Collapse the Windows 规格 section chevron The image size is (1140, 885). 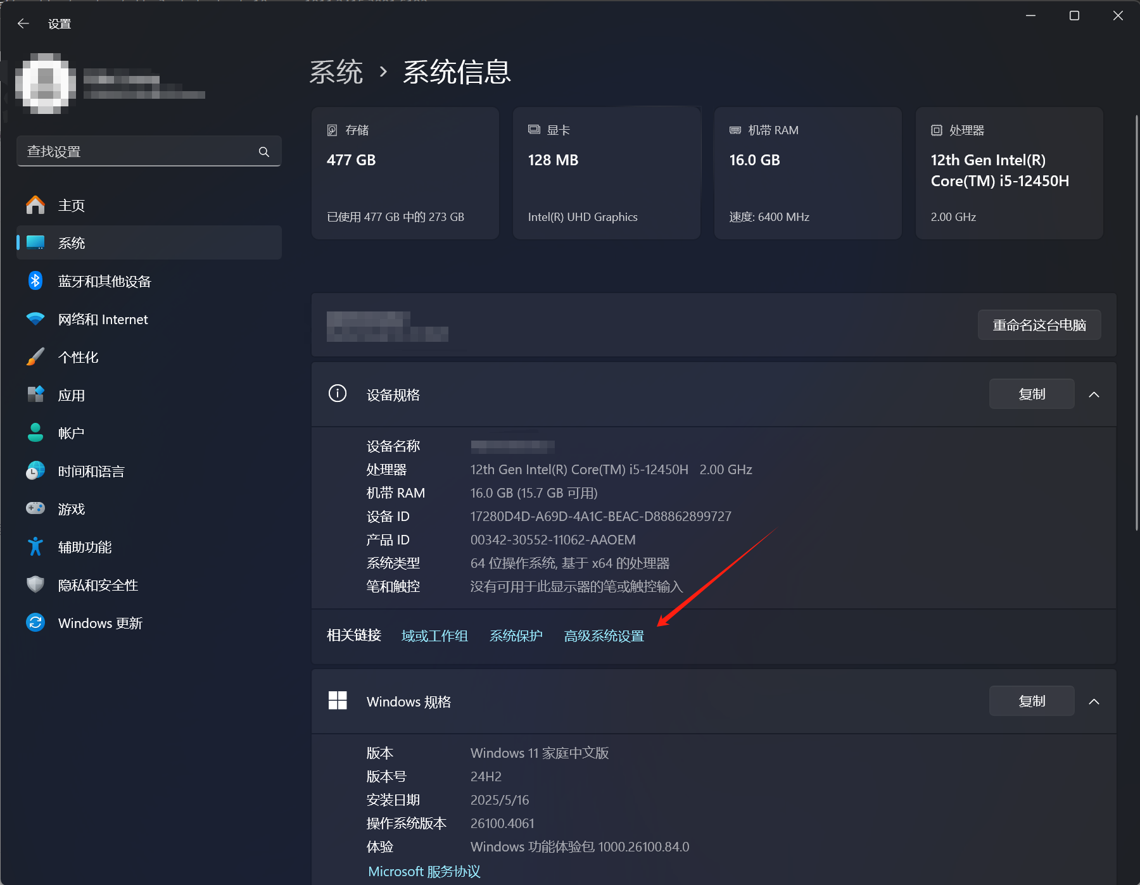tap(1094, 701)
